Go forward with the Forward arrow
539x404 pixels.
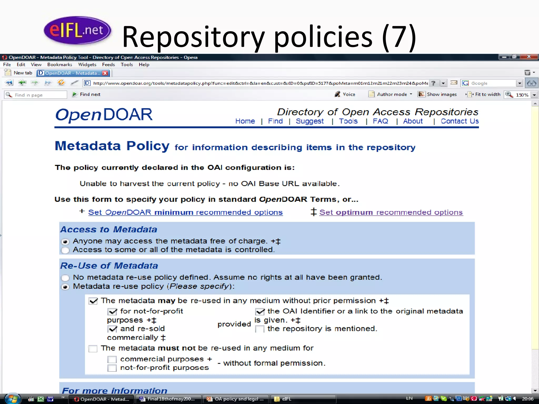(x=35, y=83)
